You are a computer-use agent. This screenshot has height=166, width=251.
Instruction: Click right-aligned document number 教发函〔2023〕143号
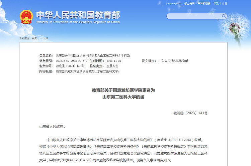click(190, 113)
